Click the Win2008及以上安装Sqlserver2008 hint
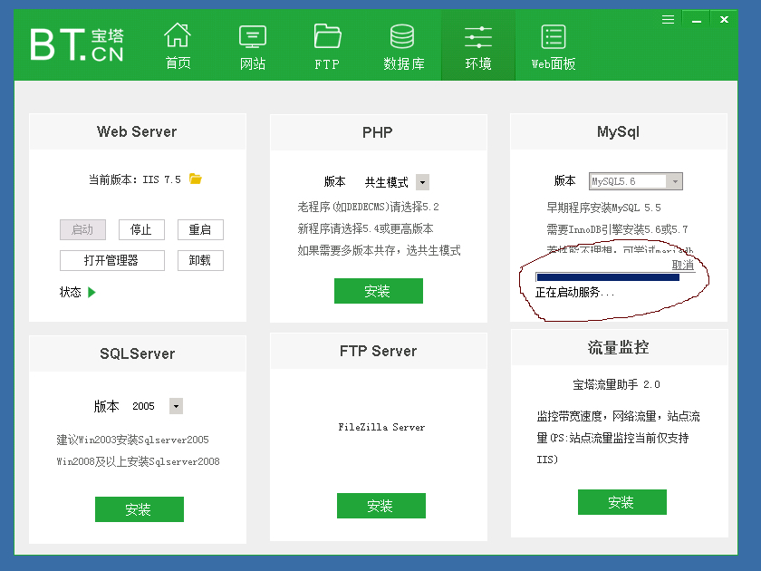This screenshot has width=761, height=571. point(138,461)
